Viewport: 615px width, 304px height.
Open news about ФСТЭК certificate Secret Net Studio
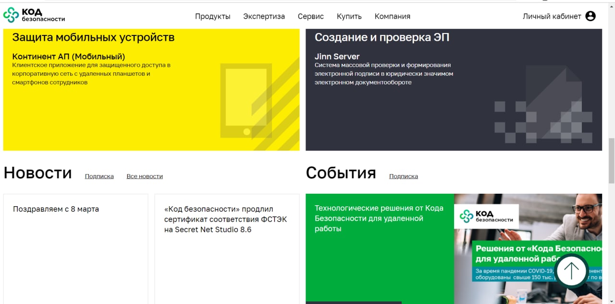[x=227, y=249]
